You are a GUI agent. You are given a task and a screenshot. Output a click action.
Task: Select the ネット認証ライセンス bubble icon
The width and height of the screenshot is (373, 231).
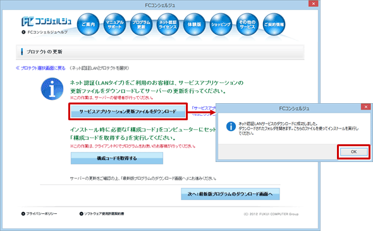pyautogui.click(x=168, y=25)
